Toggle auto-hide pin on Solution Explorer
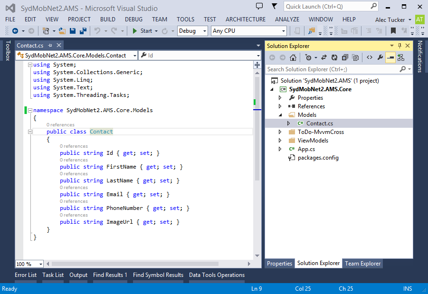This screenshot has width=428, height=294. click(399, 46)
